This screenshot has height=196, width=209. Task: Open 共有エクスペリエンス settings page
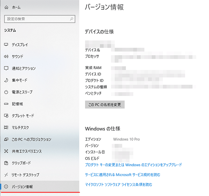click(26, 151)
